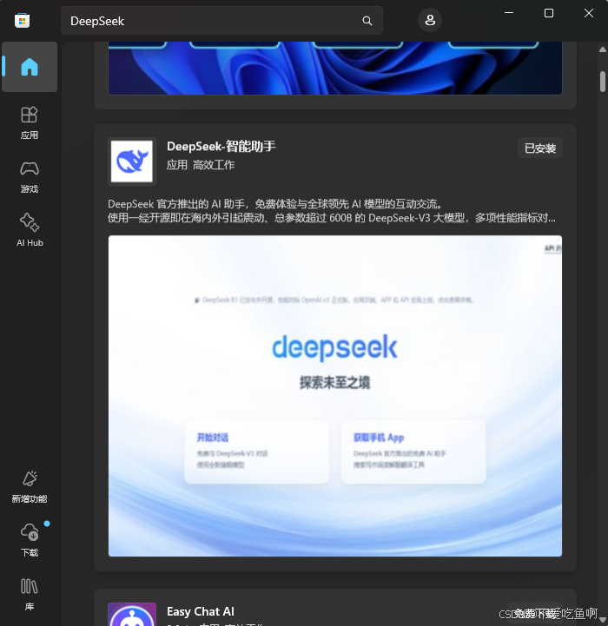The width and height of the screenshot is (608, 626).
Task: Click the search magnifier icon
Action: (x=367, y=21)
